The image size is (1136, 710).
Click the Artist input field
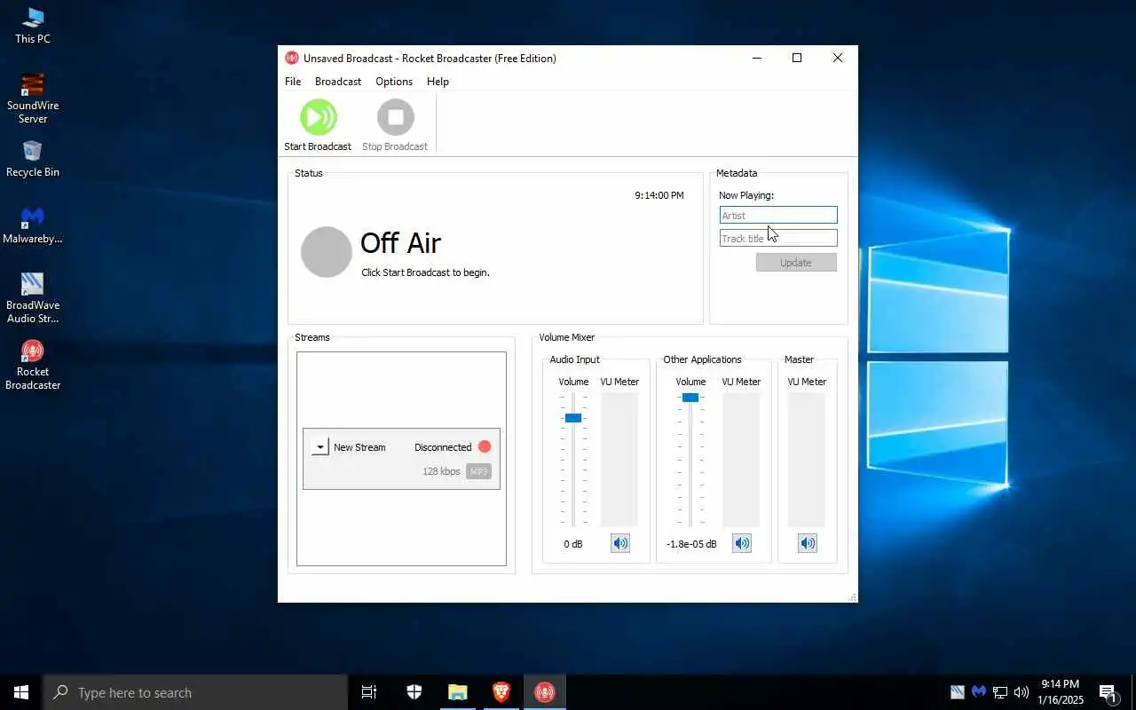tap(778, 216)
